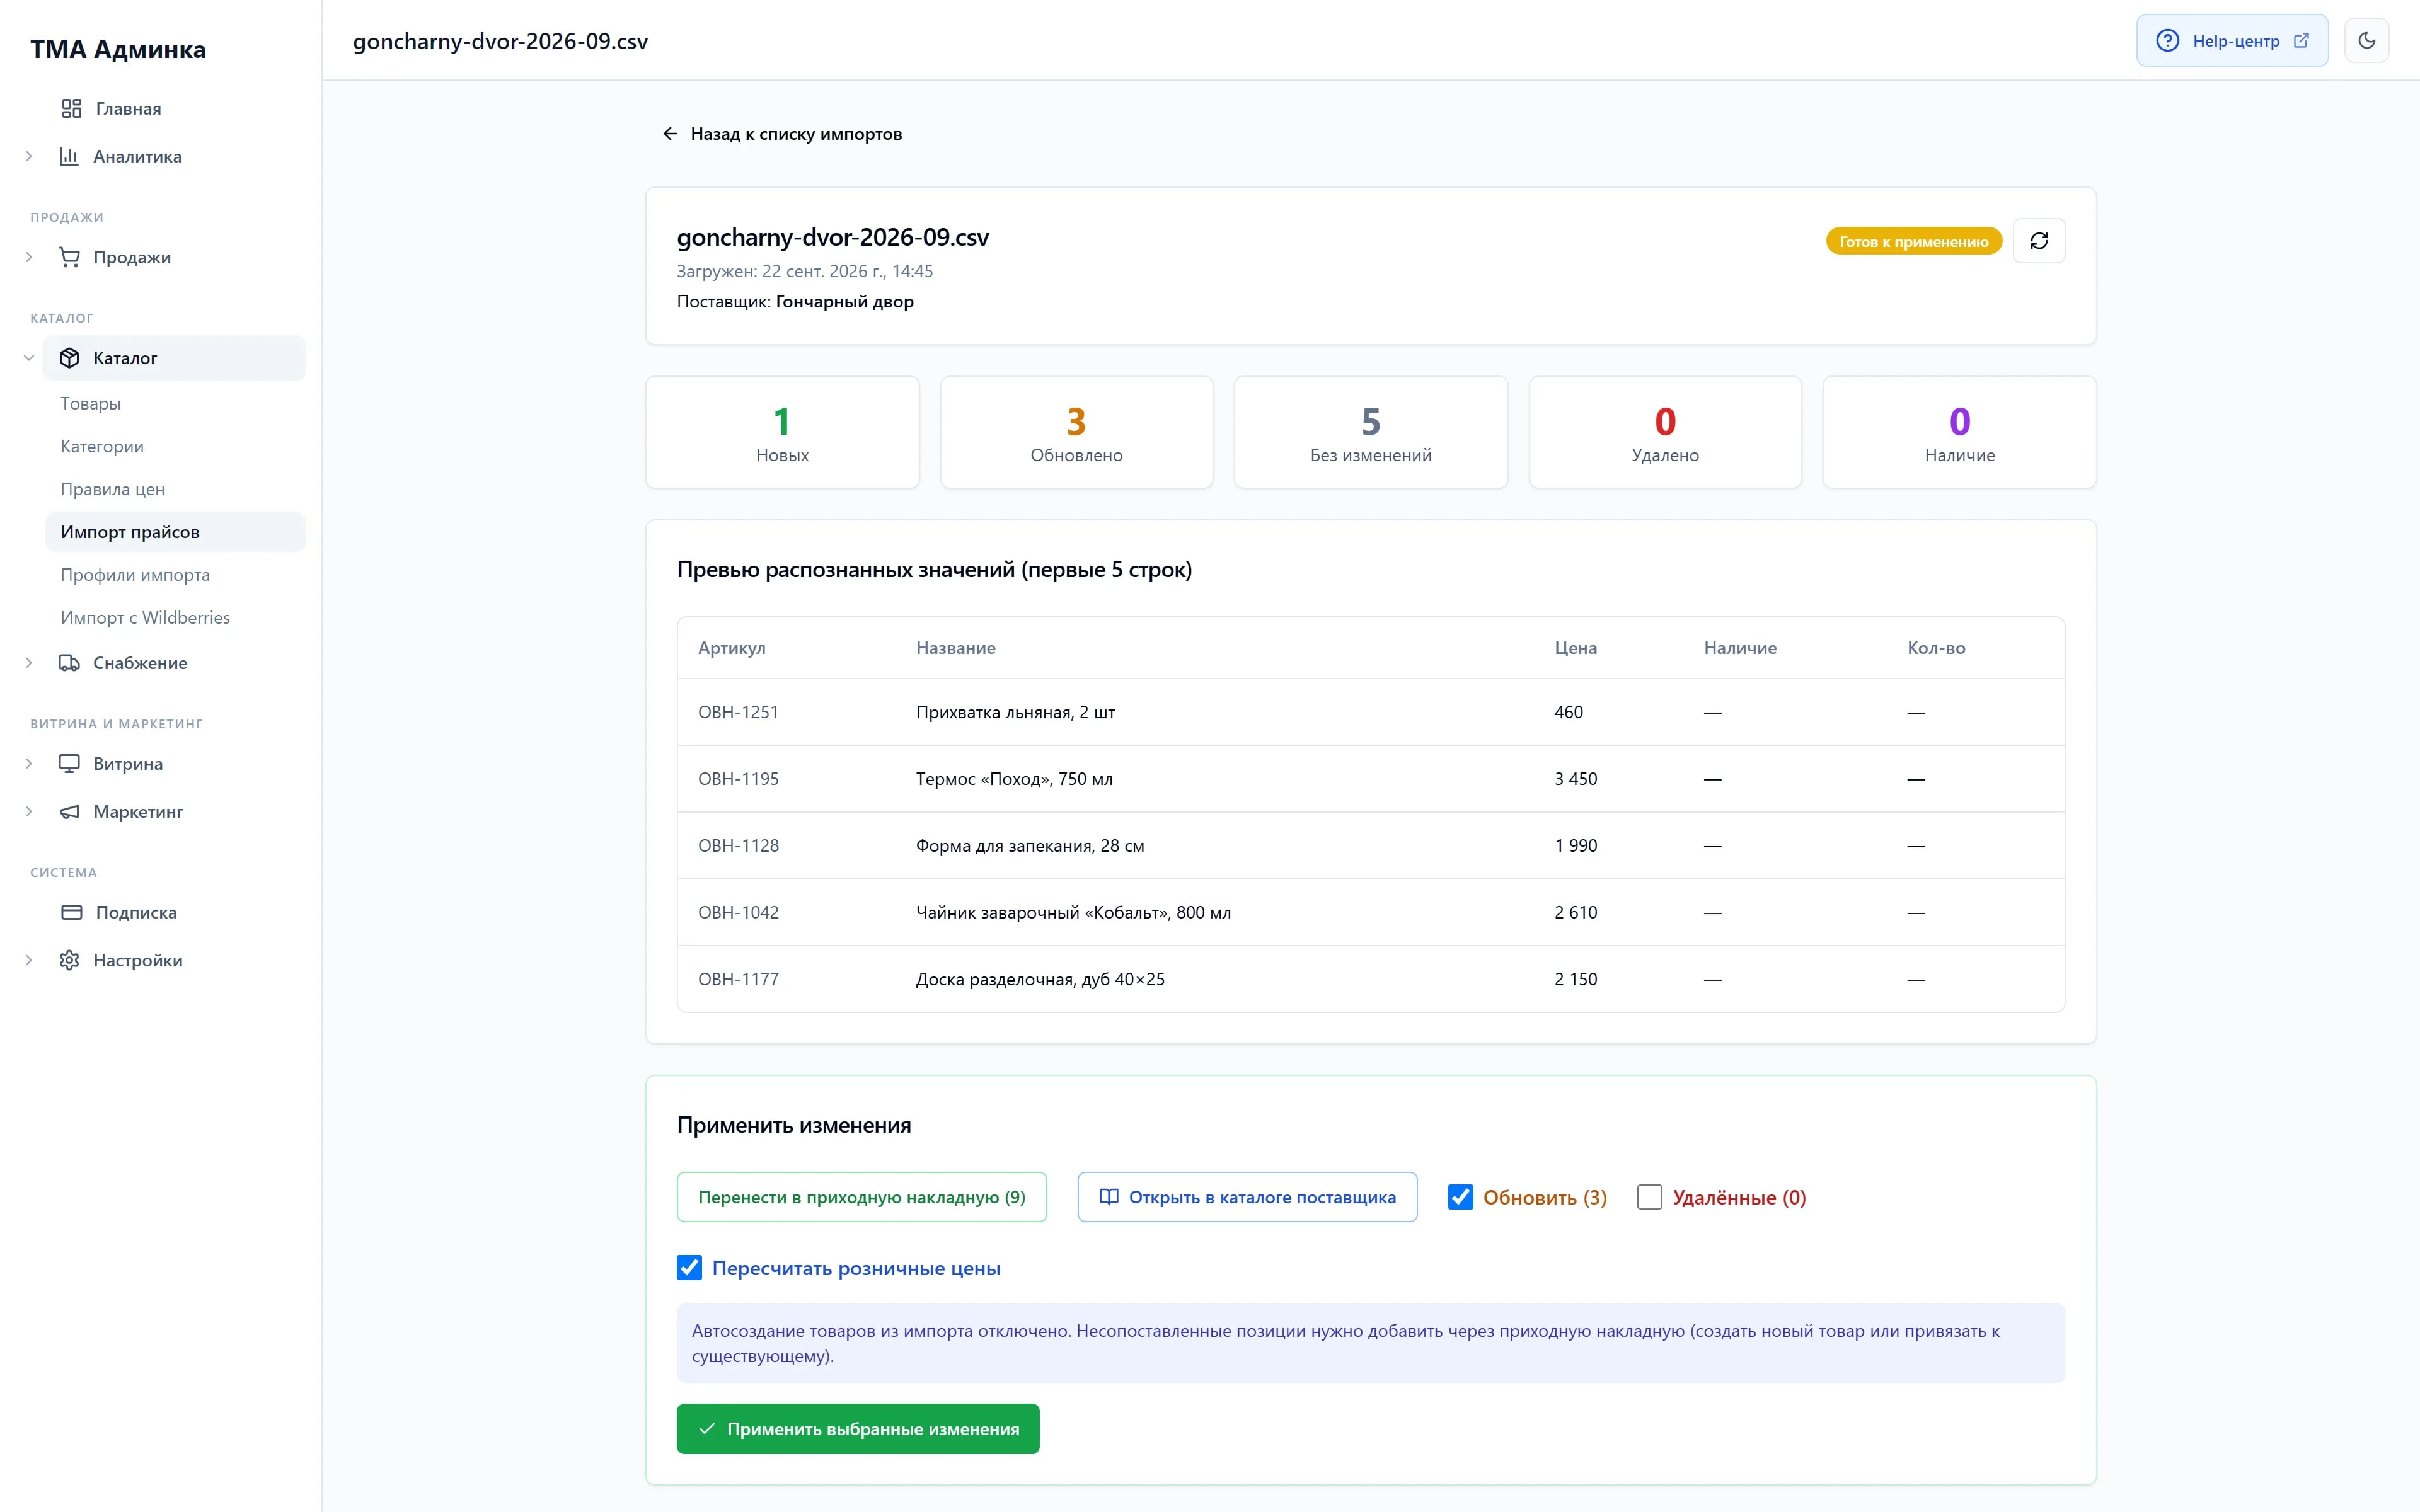Expand the Снабжение section chevron
2420x1512 pixels.
29,663
